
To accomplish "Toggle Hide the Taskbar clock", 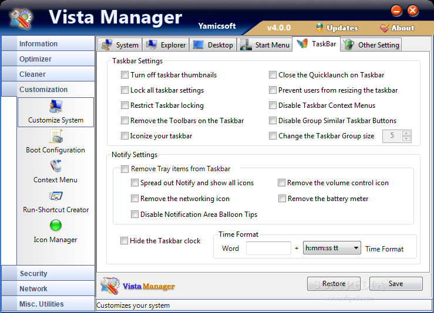I will click(x=124, y=241).
